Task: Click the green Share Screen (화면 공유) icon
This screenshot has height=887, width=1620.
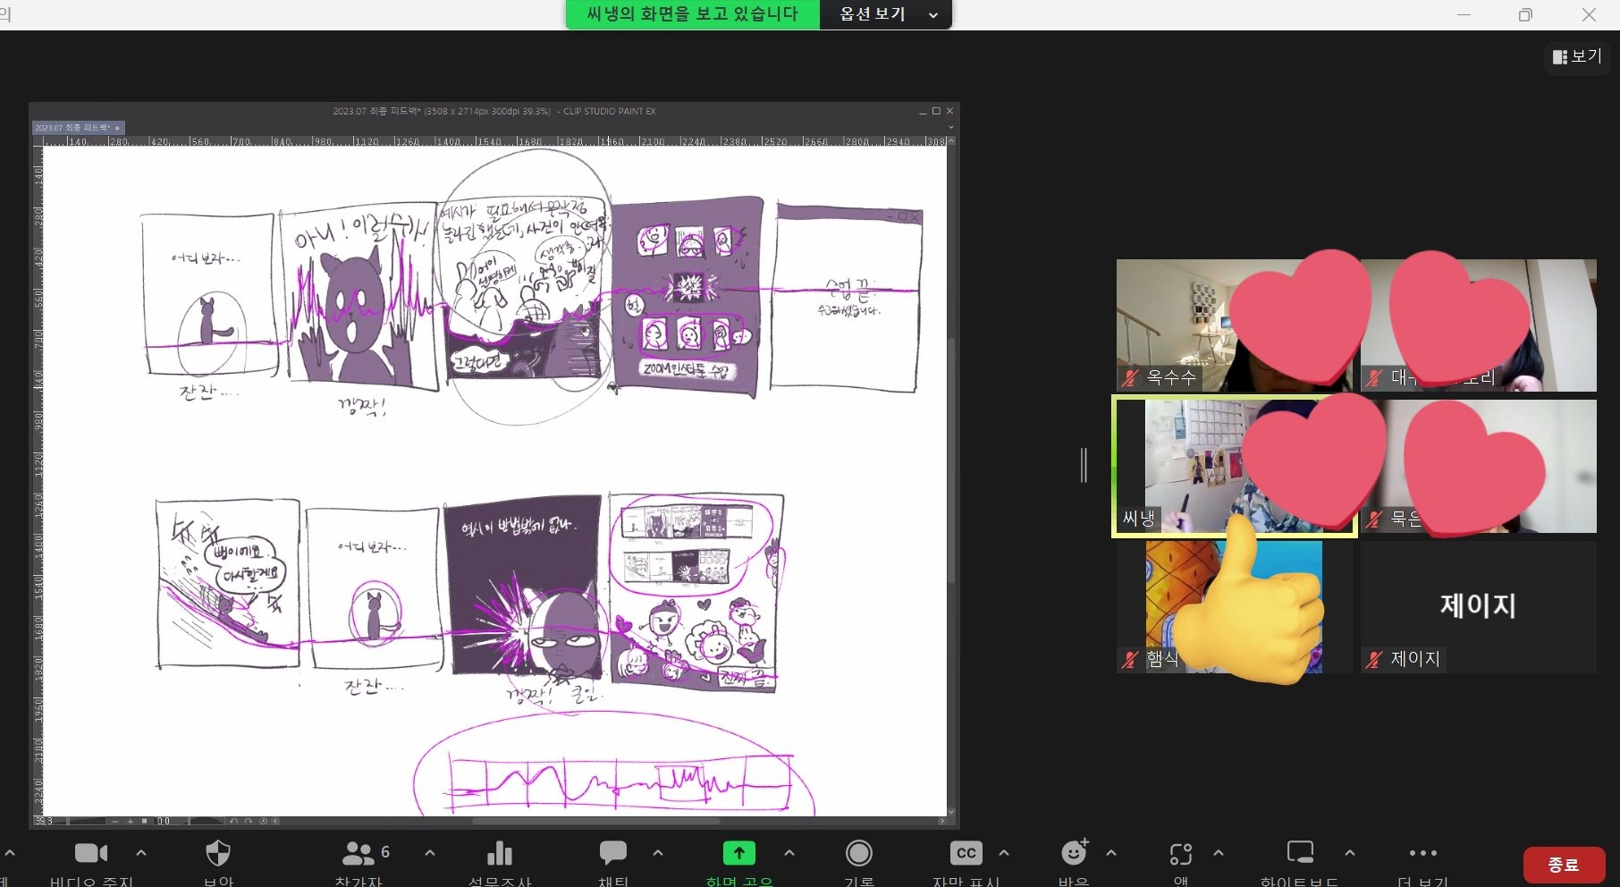Action: 739,853
